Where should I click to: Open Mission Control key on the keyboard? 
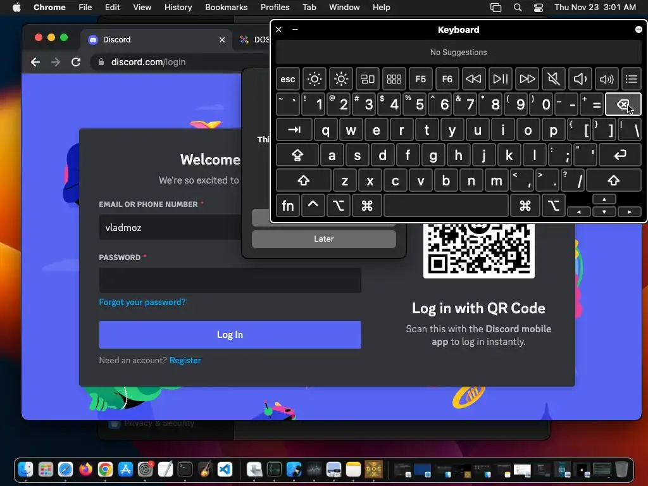point(368,79)
